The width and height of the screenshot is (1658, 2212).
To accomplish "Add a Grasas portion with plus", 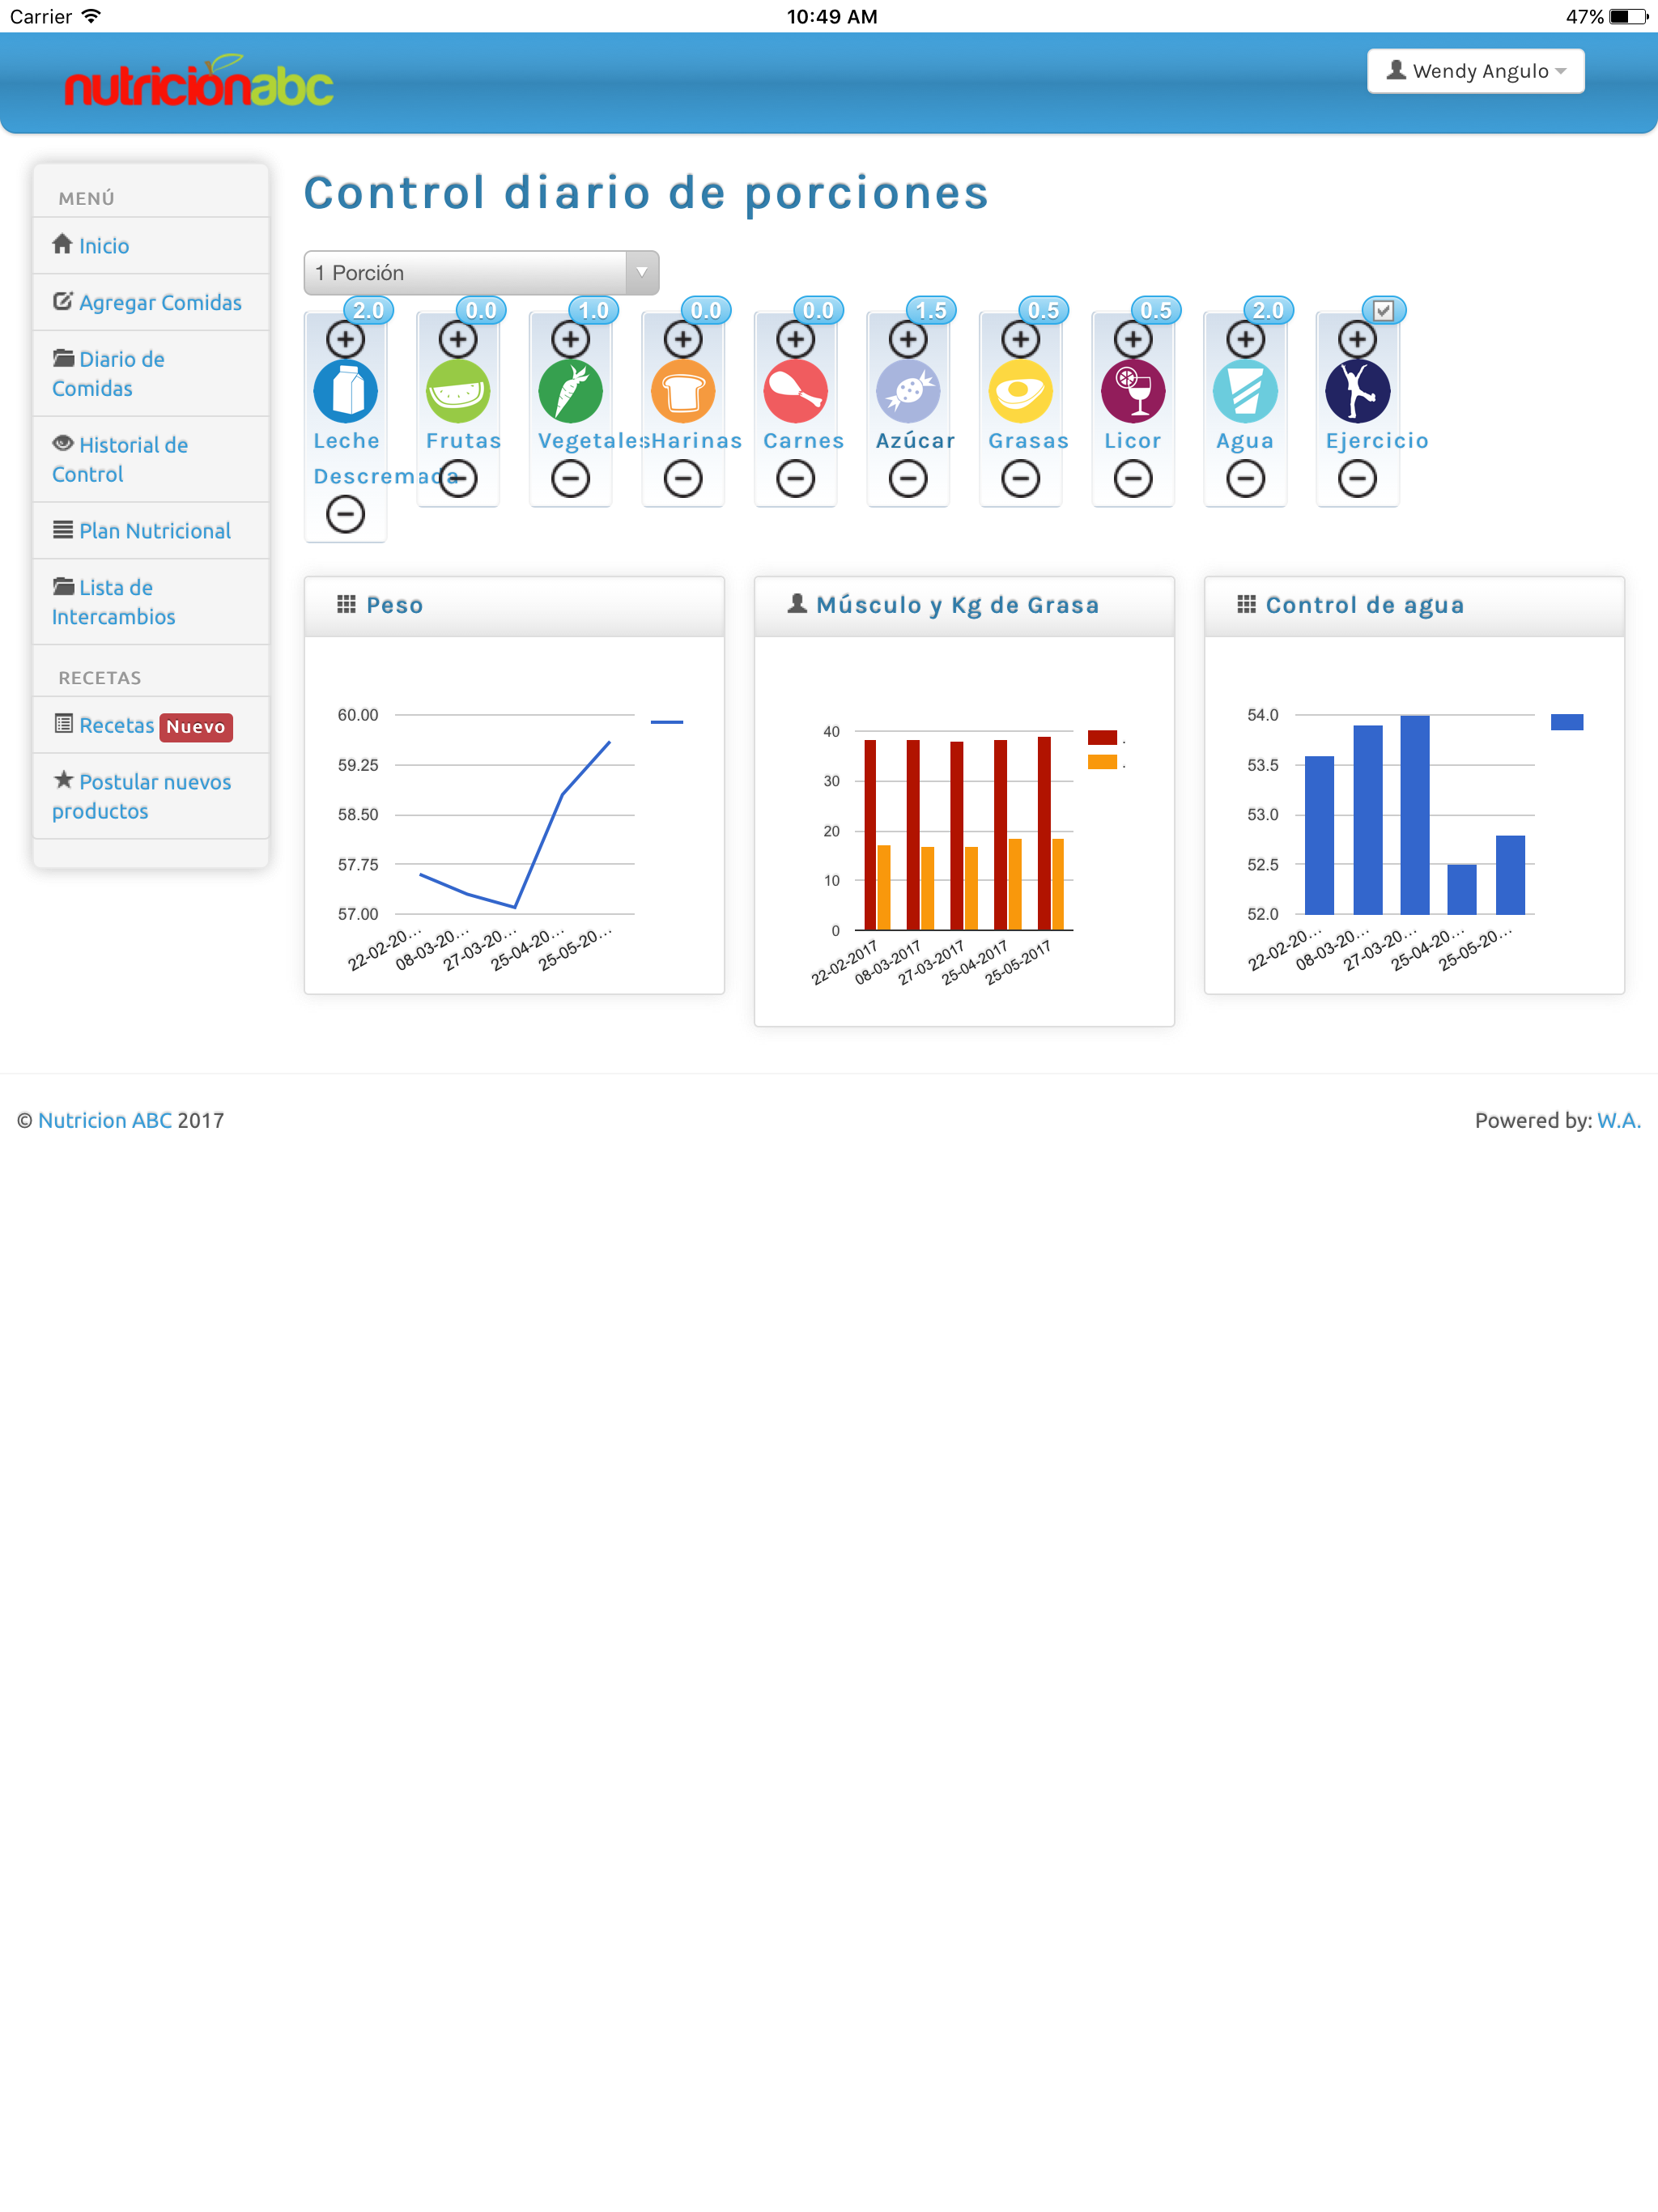I will point(1020,339).
